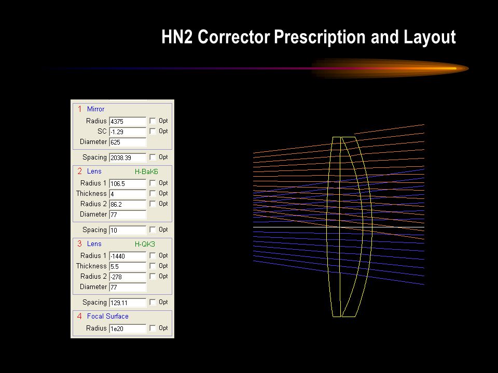Click Lens 3 Thickness field showing 5.5
This screenshot has height=373, width=498.
128,266
